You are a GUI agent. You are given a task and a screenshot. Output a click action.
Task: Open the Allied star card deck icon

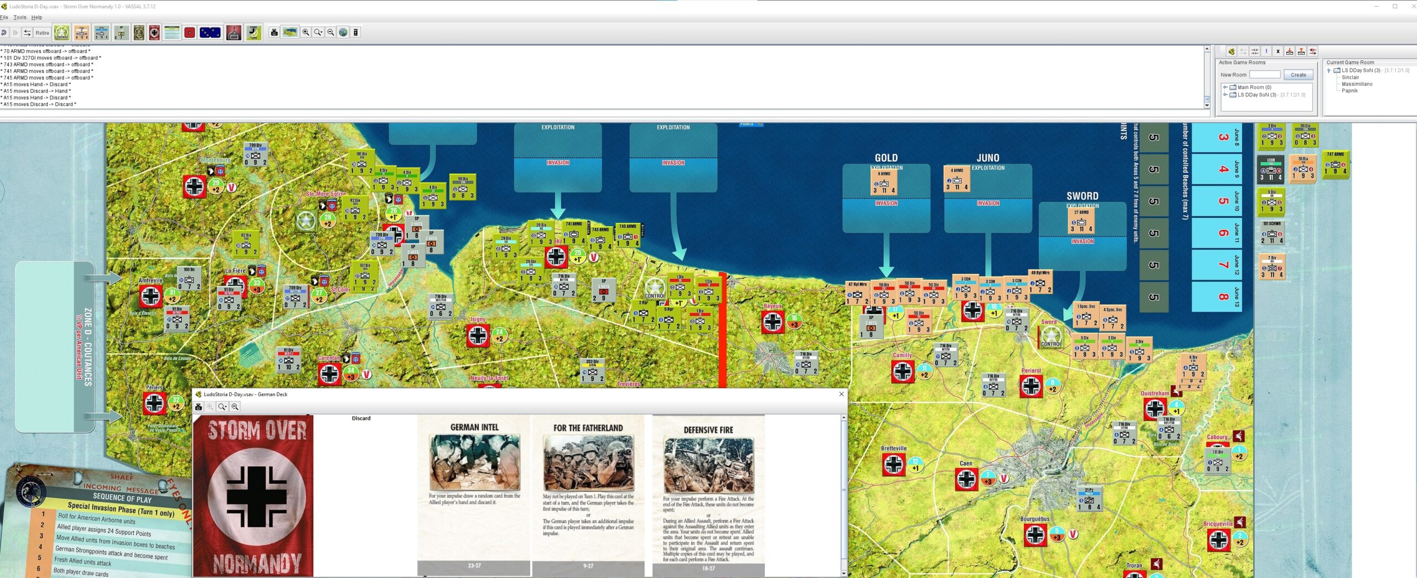[139, 33]
